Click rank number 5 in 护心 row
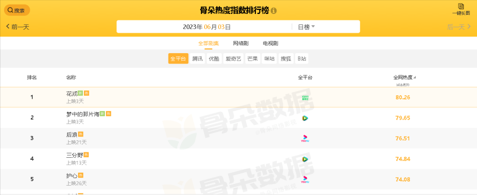 [x=32, y=179]
